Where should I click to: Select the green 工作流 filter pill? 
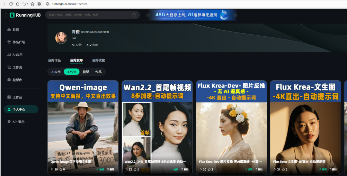click(x=72, y=72)
